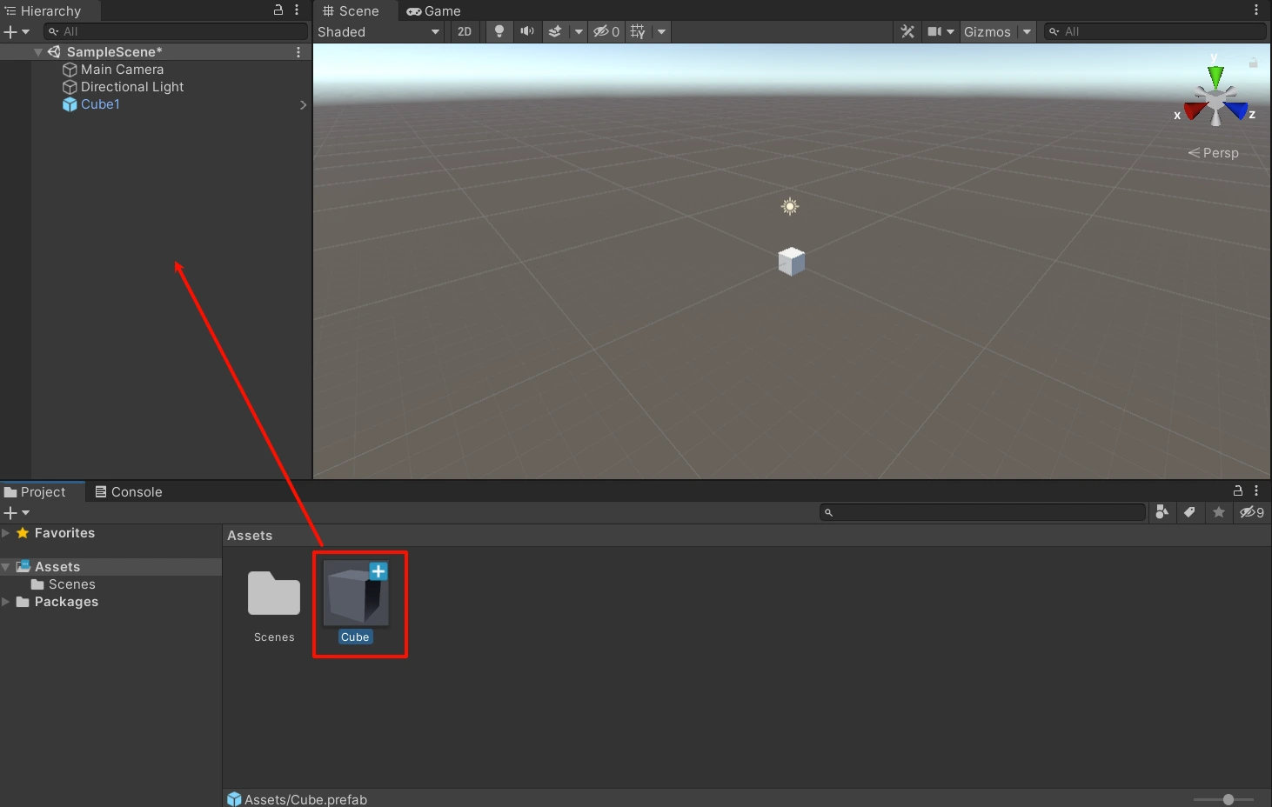Viewport: 1272px width, 807px height.
Task: Switch to the Game tab
Action: [x=433, y=10]
